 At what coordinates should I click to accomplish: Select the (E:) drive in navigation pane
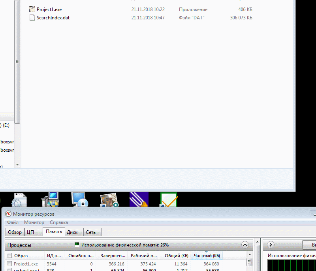point(5,125)
